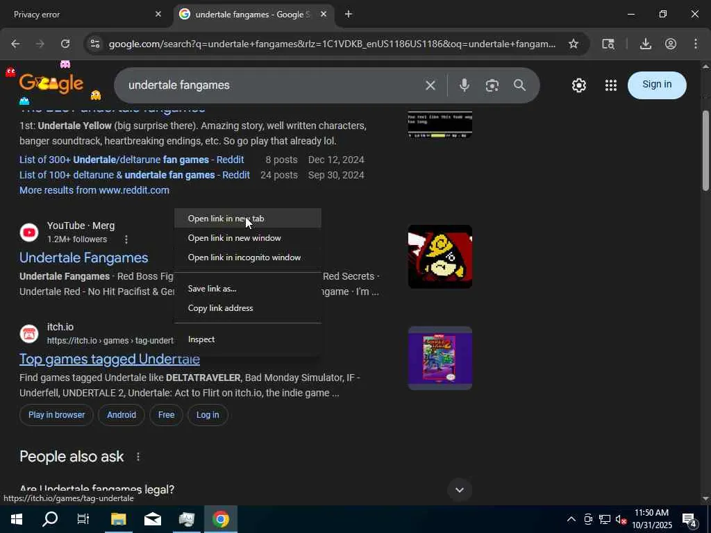
Task: Choose Open link in new tab
Action: pyautogui.click(x=248, y=219)
